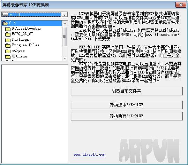Click the drive icon in drive selector

(6, 15)
